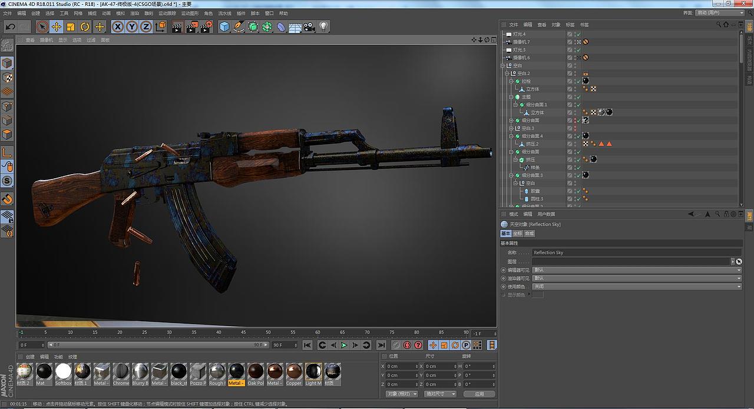The height and width of the screenshot is (409, 754).
Task: Select the Rotate tool
Action: coord(85,26)
